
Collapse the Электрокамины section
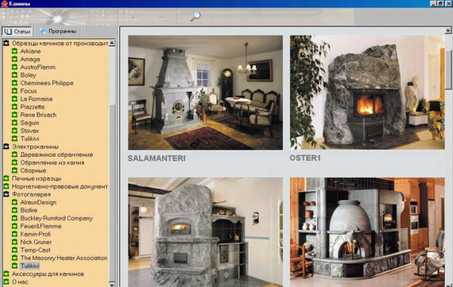6,147
